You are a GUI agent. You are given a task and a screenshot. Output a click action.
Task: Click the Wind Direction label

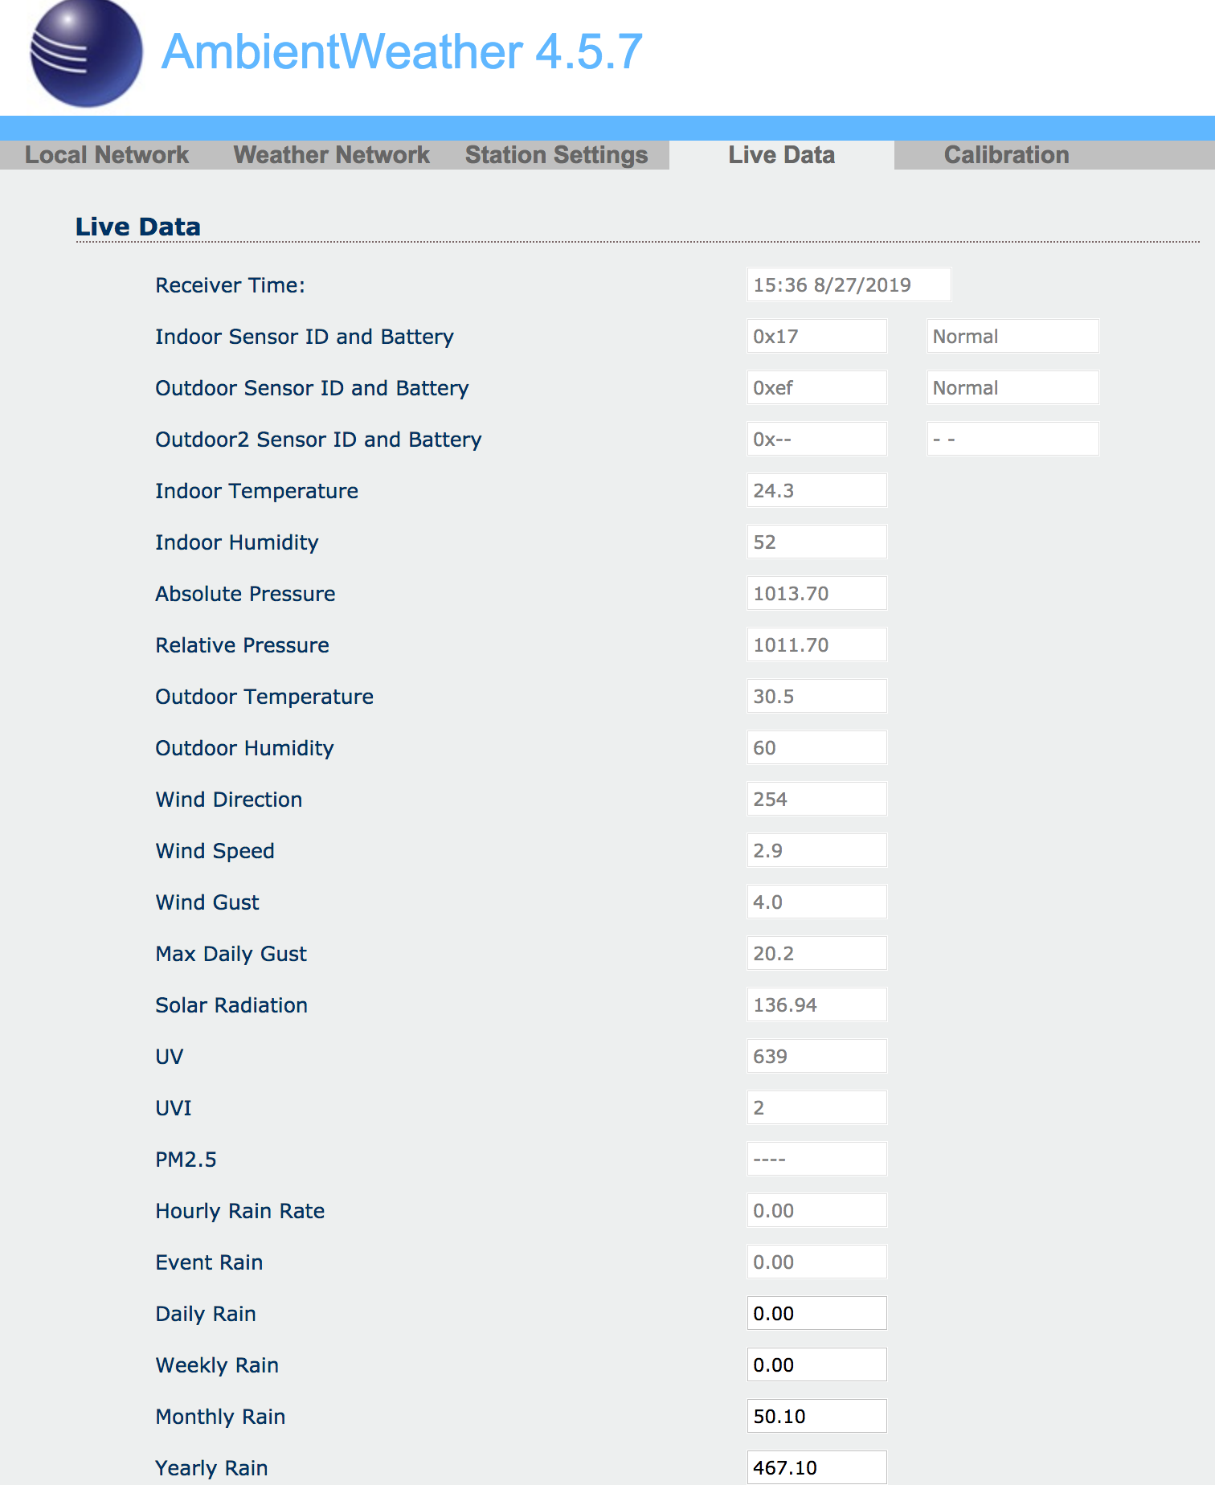pos(228,800)
